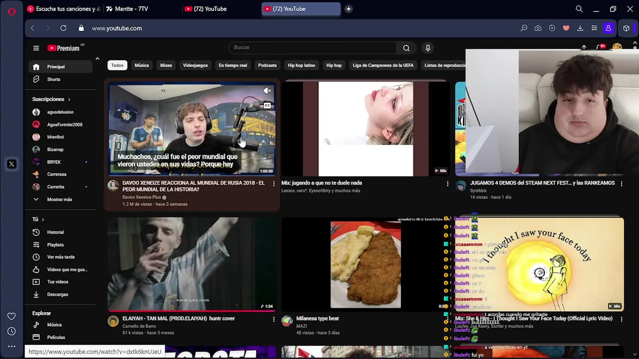Expand the Tú section arrow
The height and width of the screenshot is (359, 639).
click(x=43, y=219)
